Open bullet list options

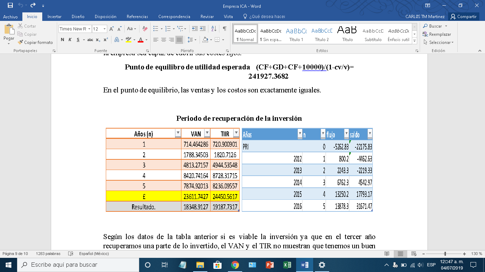[x=162, y=29]
